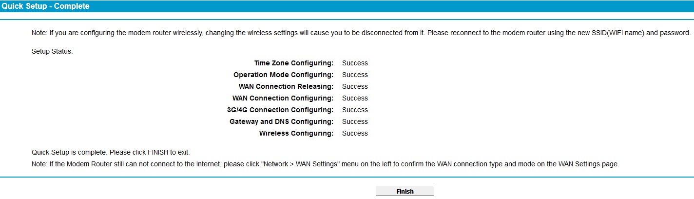
Task: Click the note about reconnecting with new SSID
Action: point(361,33)
